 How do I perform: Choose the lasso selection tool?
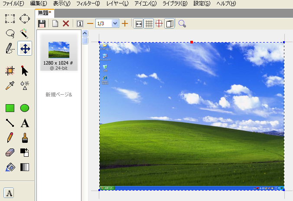(10, 34)
